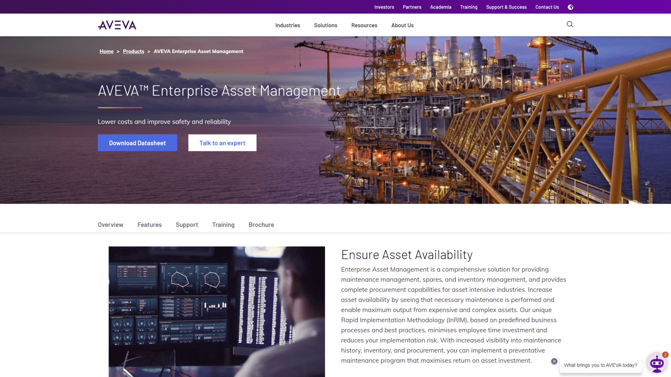Open the search icon

(x=570, y=24)
